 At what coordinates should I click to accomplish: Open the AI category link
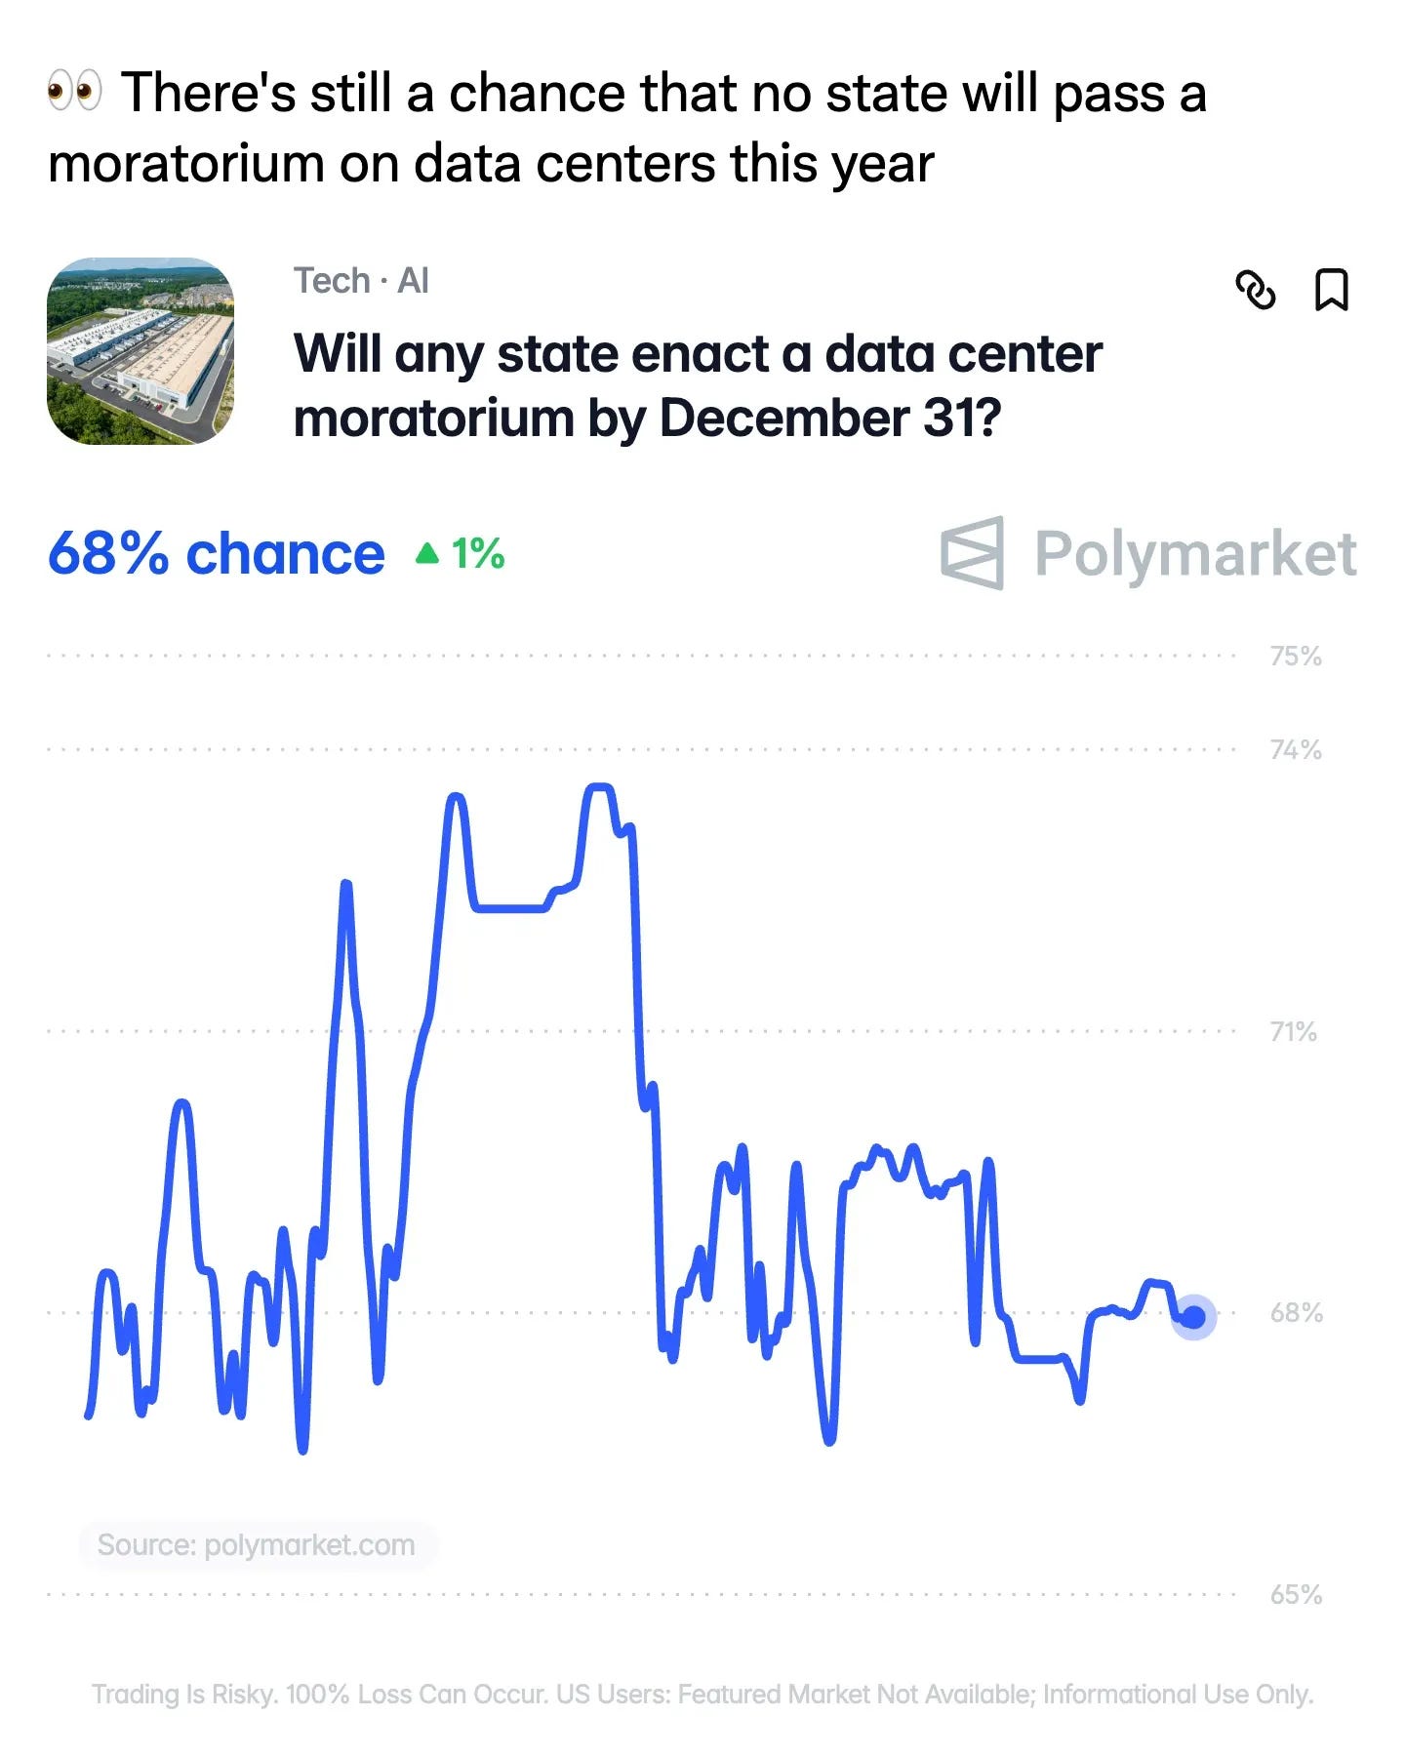(x=413, y=281)
